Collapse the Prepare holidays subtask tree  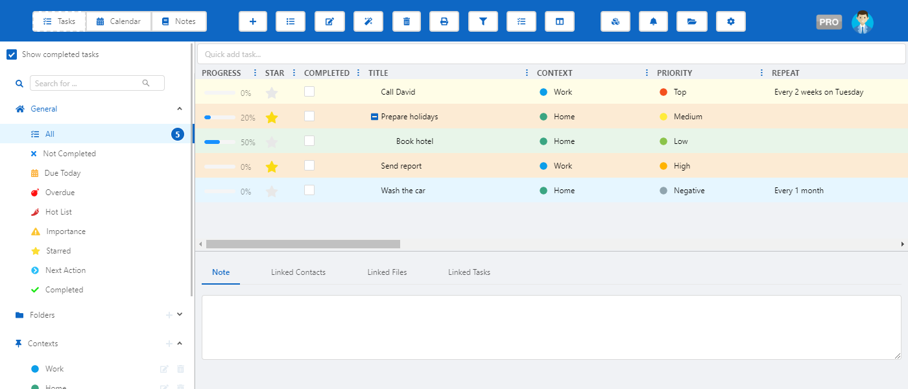click(x=374, y=117)
